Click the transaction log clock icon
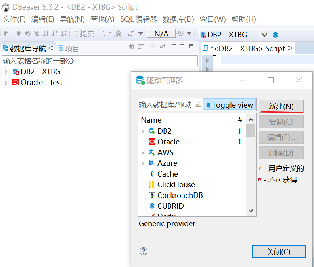 [x=180, y=33]
